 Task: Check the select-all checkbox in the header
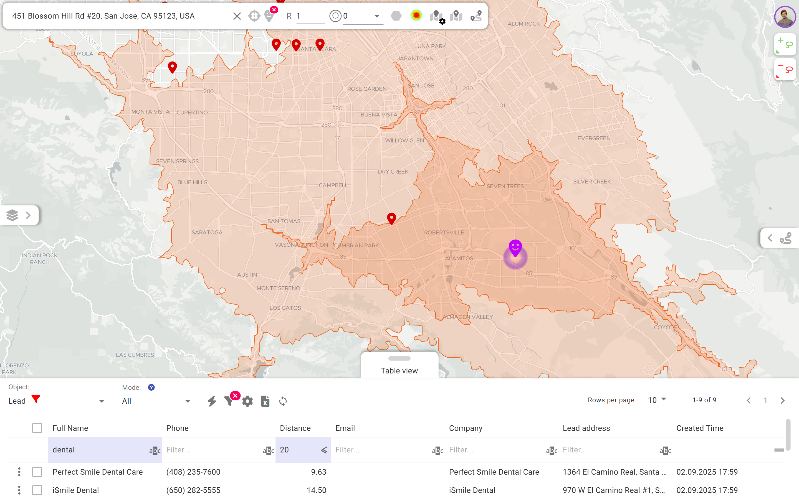click(x=37, y=428)
